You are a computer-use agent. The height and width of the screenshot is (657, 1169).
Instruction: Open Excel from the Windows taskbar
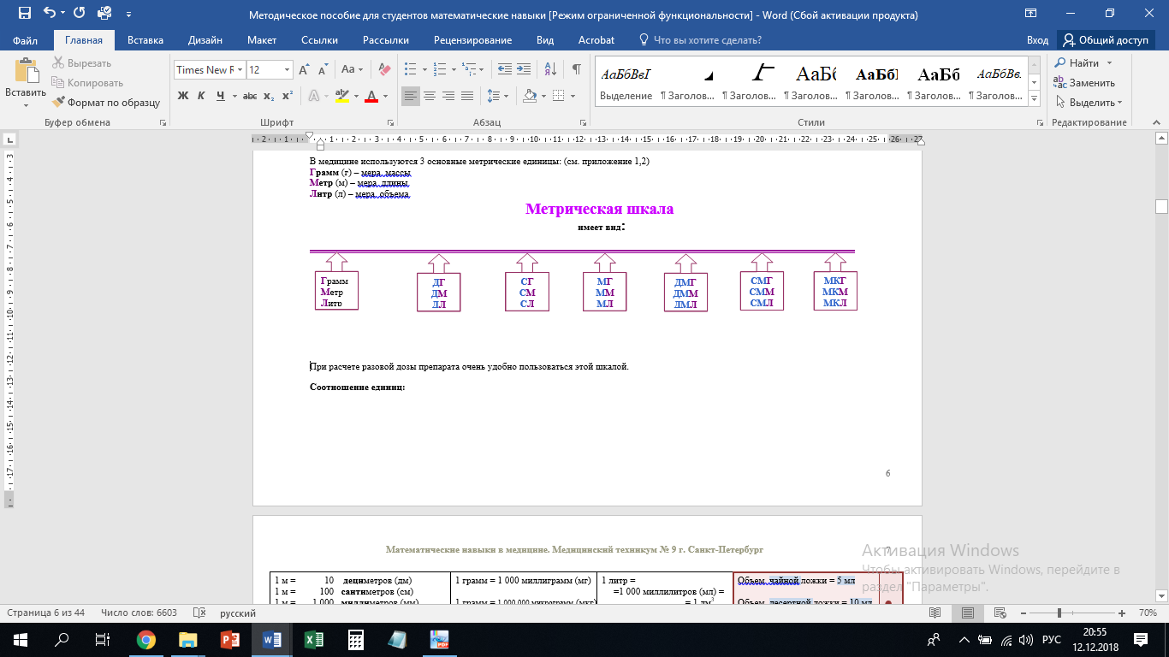[x=314, y=640]
